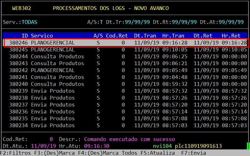Choose log entry 380244 Consulta Produtos

125,56
